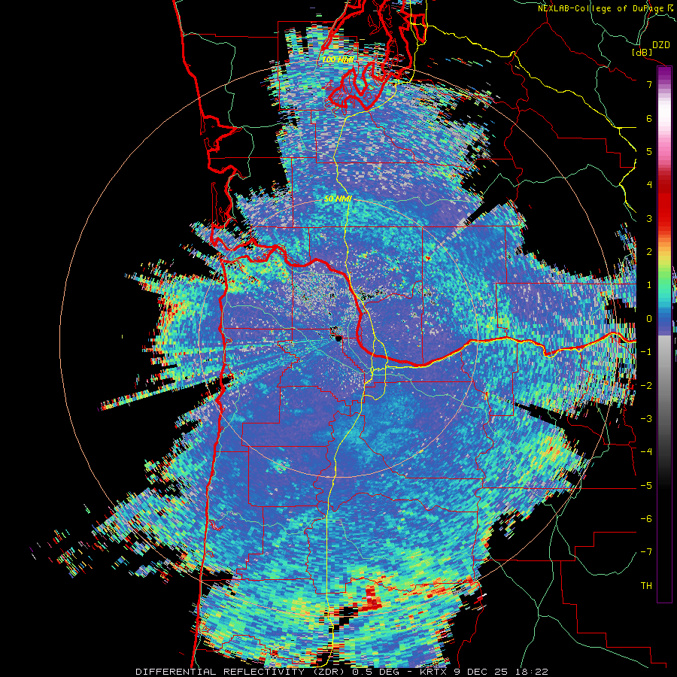Click the [dB] units label
677x677 pixels.
click(642, 52)
